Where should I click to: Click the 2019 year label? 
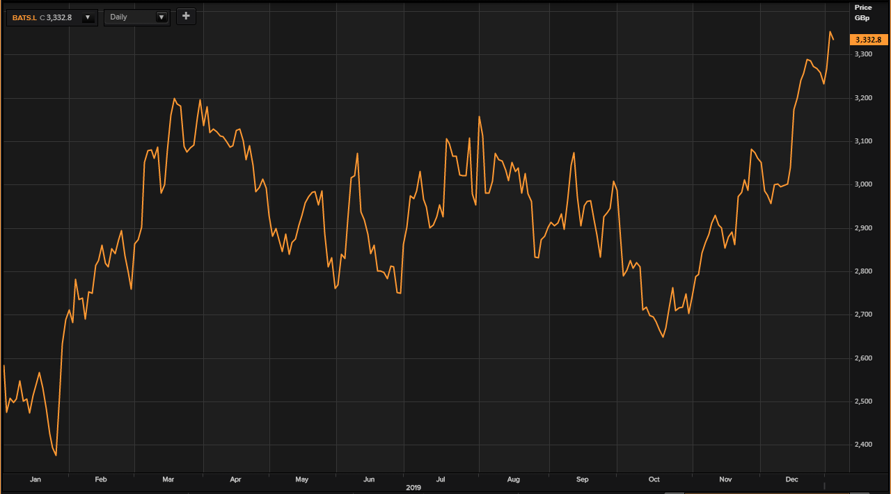[x=413, y=488]
